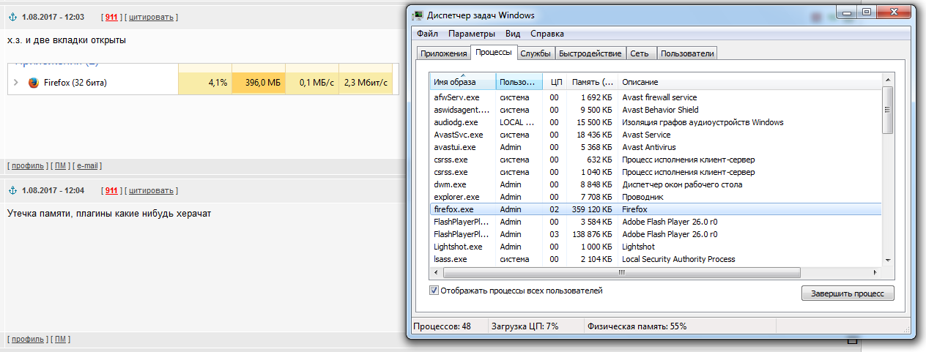
Task: Select the AvastSvc.exe process row
Action: [656, 135]
